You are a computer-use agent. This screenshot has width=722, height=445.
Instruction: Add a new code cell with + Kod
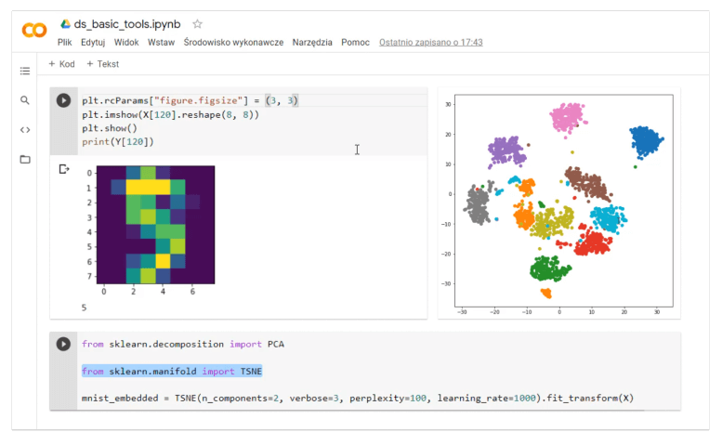(61, 64)
